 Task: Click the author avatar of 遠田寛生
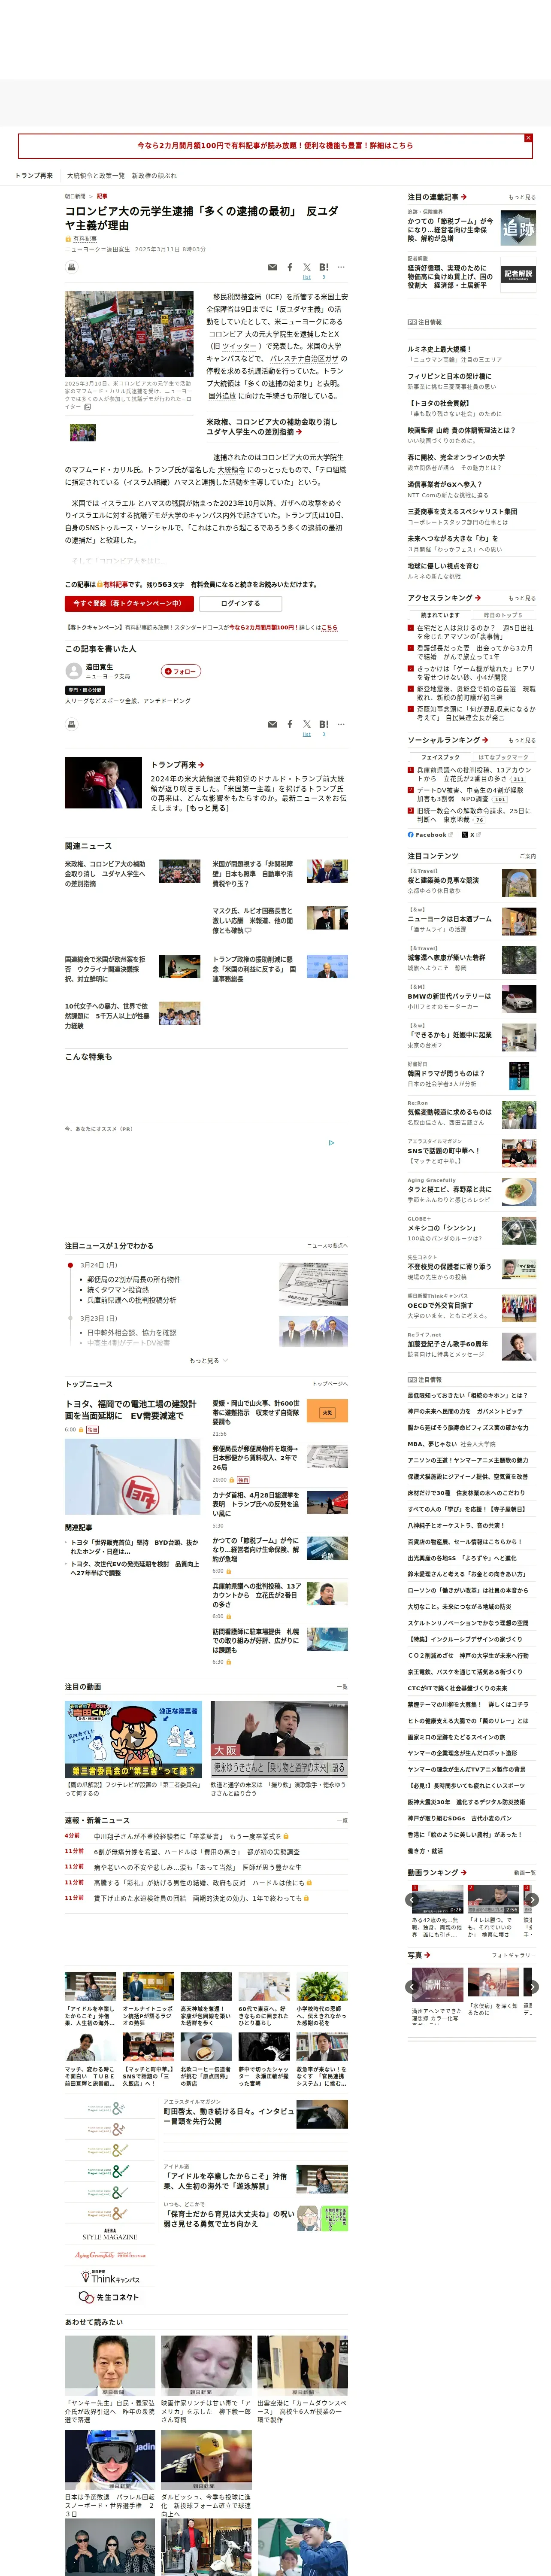point(73,671)
